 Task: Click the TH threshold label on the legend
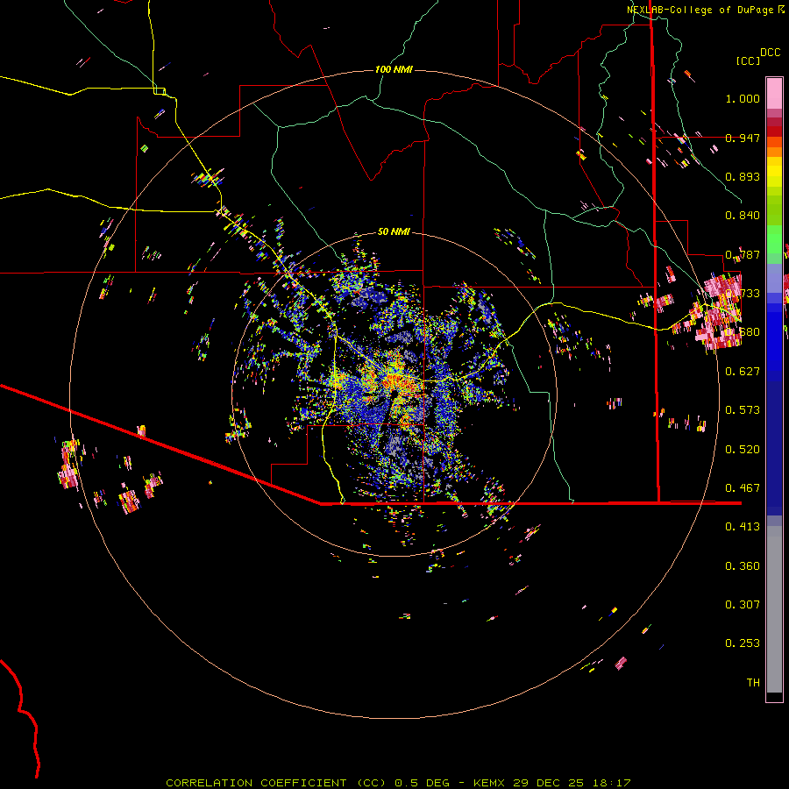pos(753,683)
